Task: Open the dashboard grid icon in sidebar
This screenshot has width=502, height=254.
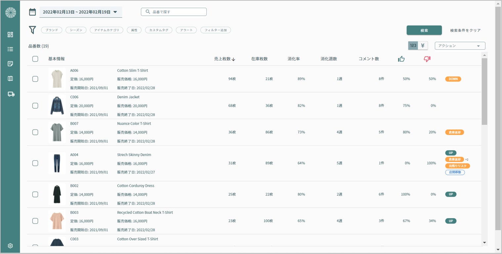Action: click(x=10, y=35)
